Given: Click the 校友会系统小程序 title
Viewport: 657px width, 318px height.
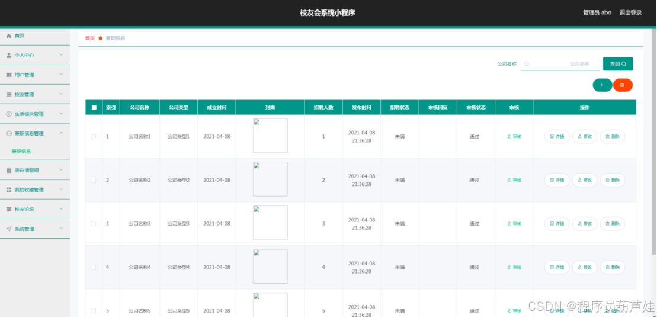Looking at the screenshot, I should 328,13.
